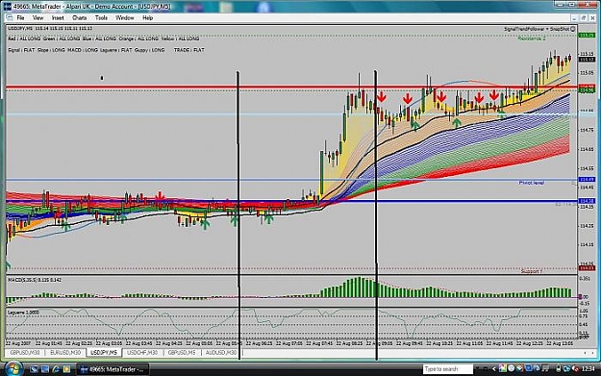Switch to the USDCHF,M30 chart tab
Screen dimensions: 601x376
pyautogui.click(x=142, y=352)
